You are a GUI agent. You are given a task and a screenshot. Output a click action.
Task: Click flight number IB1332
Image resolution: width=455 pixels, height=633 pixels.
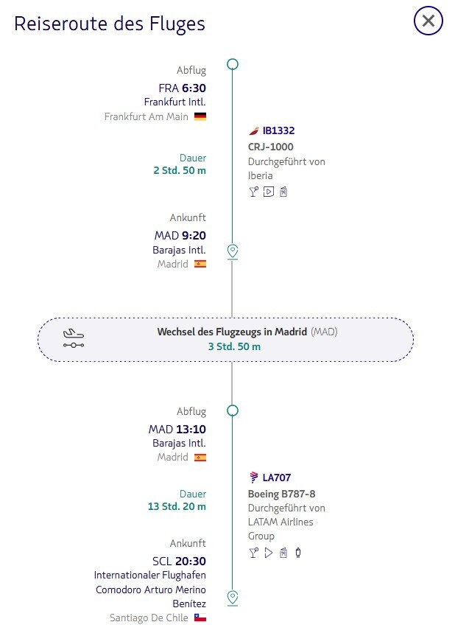point(278,130)
